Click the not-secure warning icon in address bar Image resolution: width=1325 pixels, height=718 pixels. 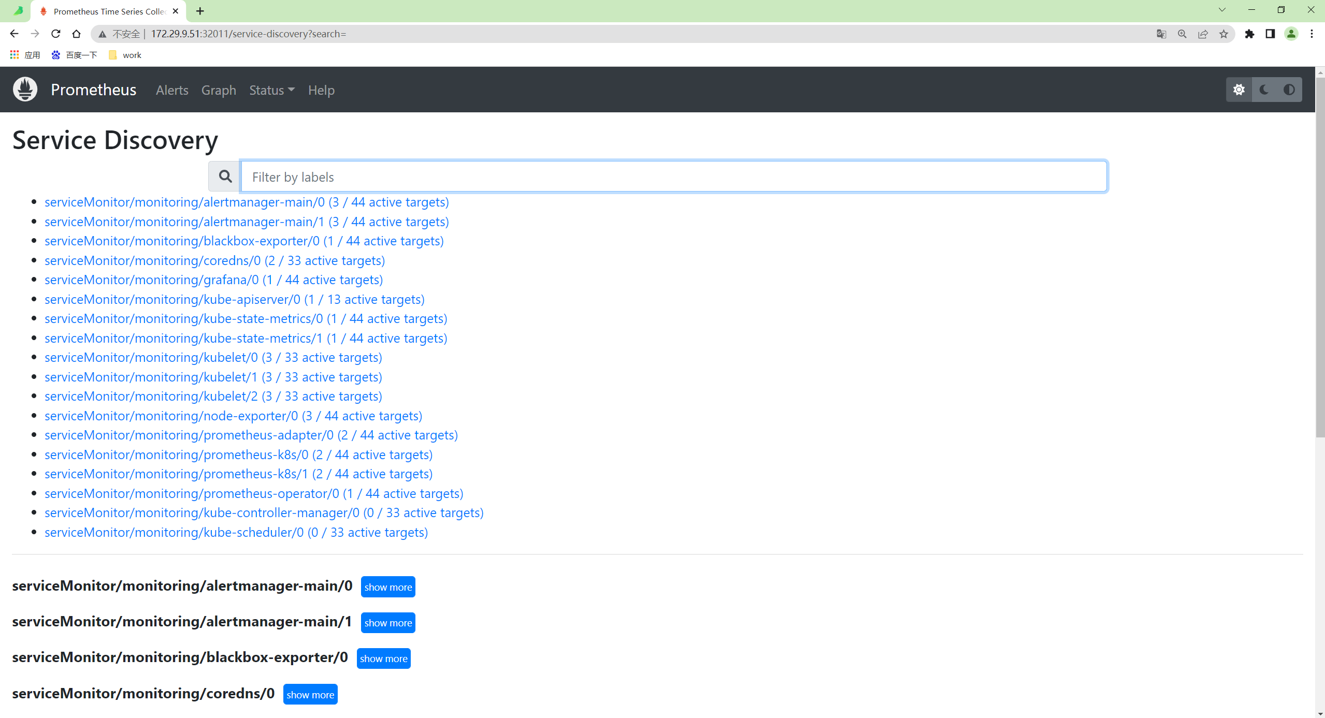[103, 34]
